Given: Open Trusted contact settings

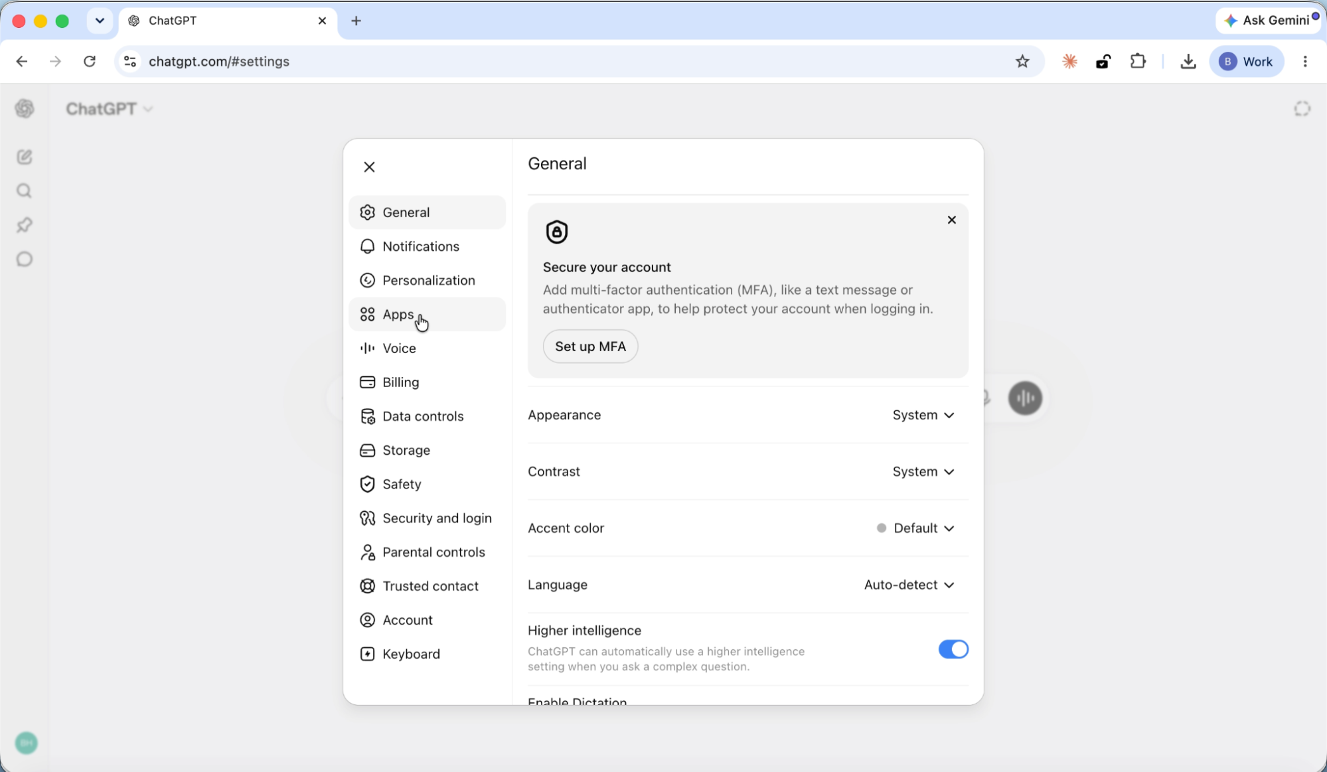Looking at the screenshot, I should 427,586.
